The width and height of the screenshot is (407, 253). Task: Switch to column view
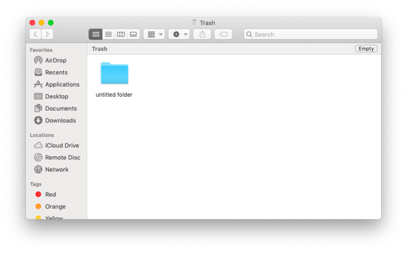click(x=121, y=34)
